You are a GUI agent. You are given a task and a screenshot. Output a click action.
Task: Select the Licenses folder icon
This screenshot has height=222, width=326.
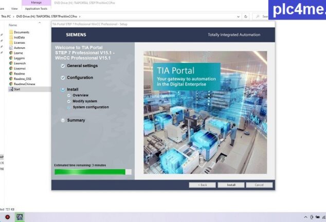pos(11,43)
